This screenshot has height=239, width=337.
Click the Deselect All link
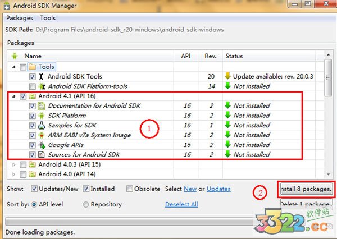181,204
